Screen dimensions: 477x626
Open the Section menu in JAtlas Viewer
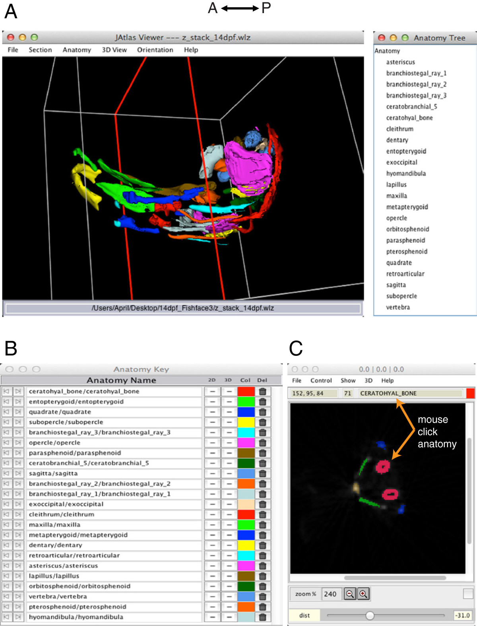coord(40,50)
